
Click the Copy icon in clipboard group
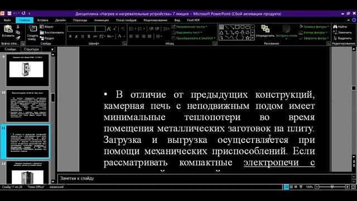18,32
